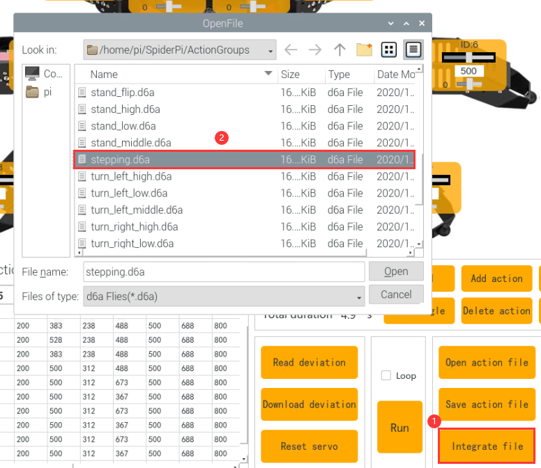Navigate up to parent directory
Viewport: 541px width, 468px height.
click(x=340, y=49)
